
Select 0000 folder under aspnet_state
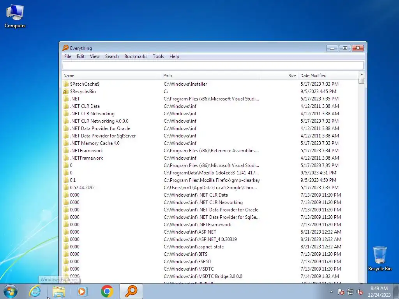point(210,246)
